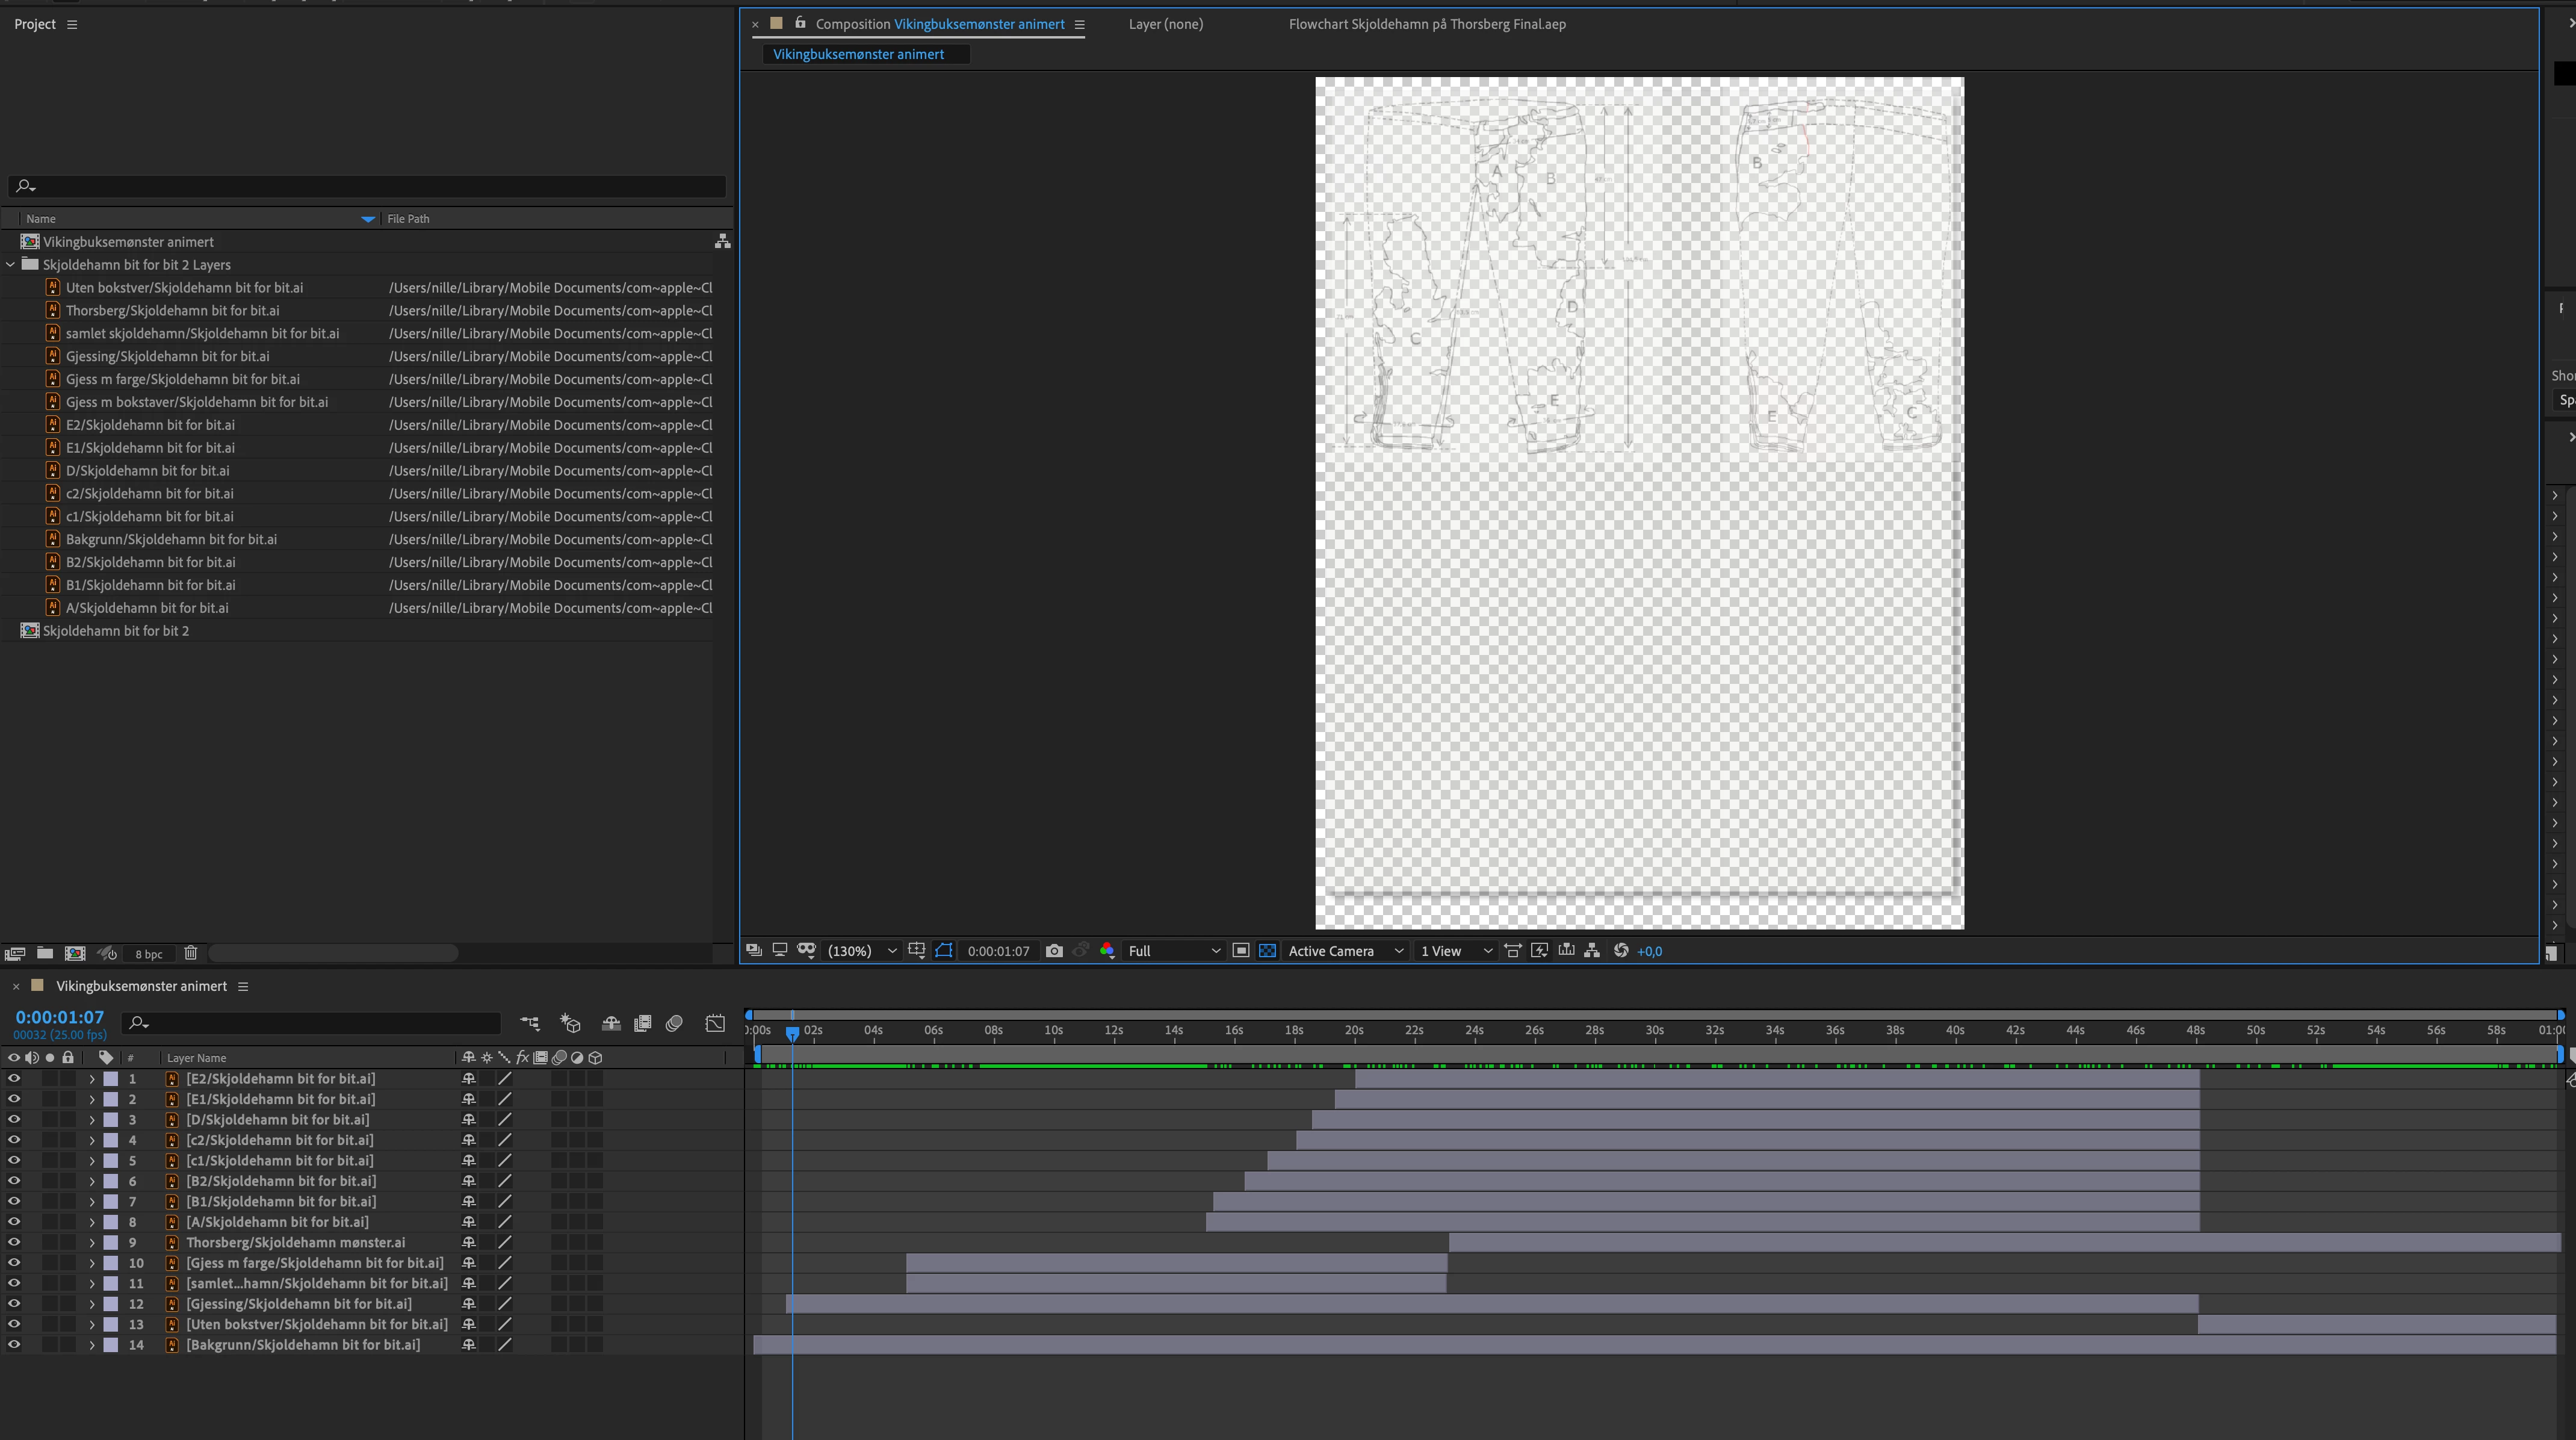Hide the Thorsberg/Skjoldehamn mønster.ai layer
The image size is (2576, 1440).
[x=14, y=1242]
